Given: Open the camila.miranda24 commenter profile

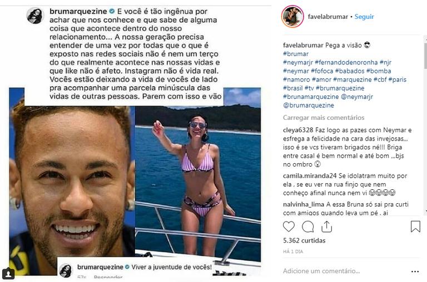Looking at the screenshot, I should tap(310, 176).
